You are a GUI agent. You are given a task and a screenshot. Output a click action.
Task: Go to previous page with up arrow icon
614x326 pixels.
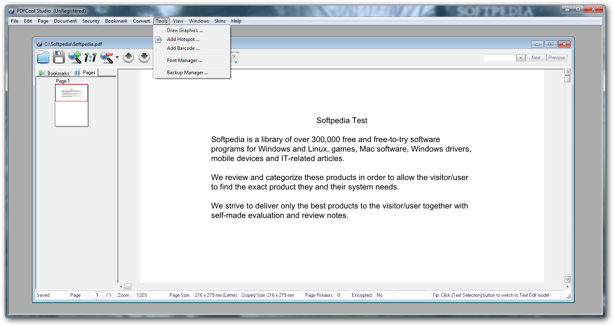point(128,57)
